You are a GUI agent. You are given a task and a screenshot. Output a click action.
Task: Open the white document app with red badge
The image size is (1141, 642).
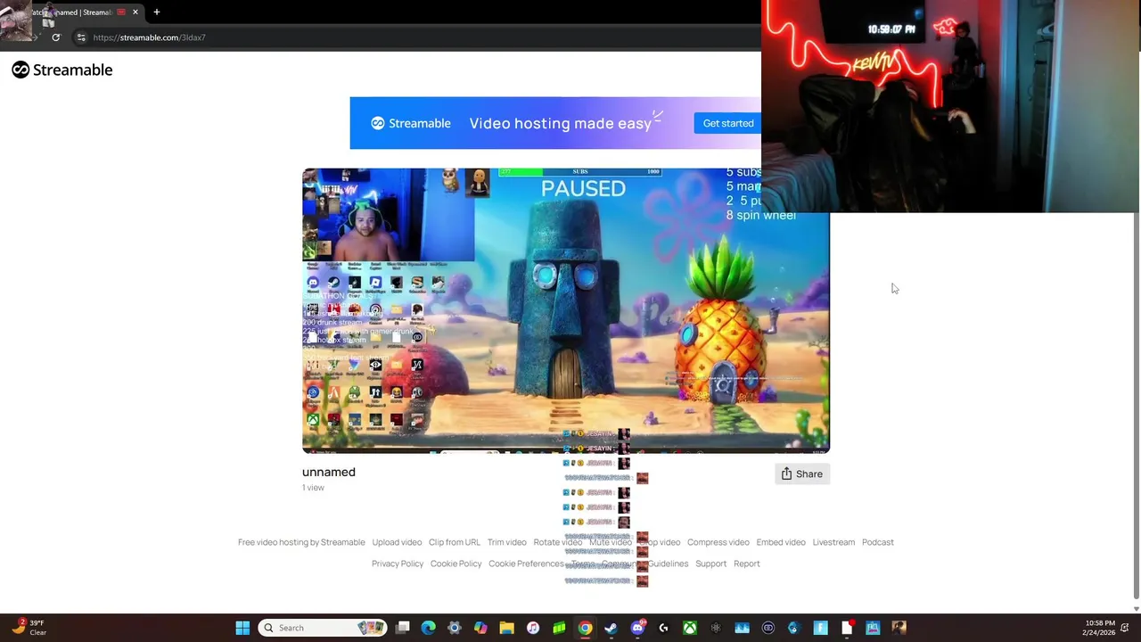click(847, 628)
